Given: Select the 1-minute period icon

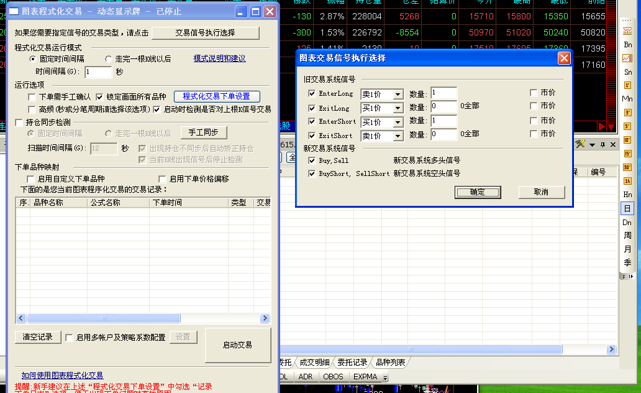Looking at the screenshot, I should 627,85.
